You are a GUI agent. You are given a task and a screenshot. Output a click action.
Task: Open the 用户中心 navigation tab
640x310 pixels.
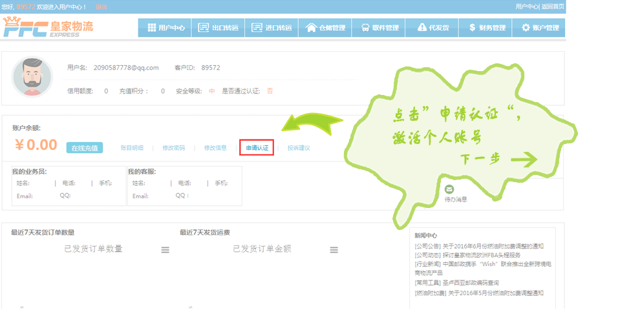(x=164, y=28)
